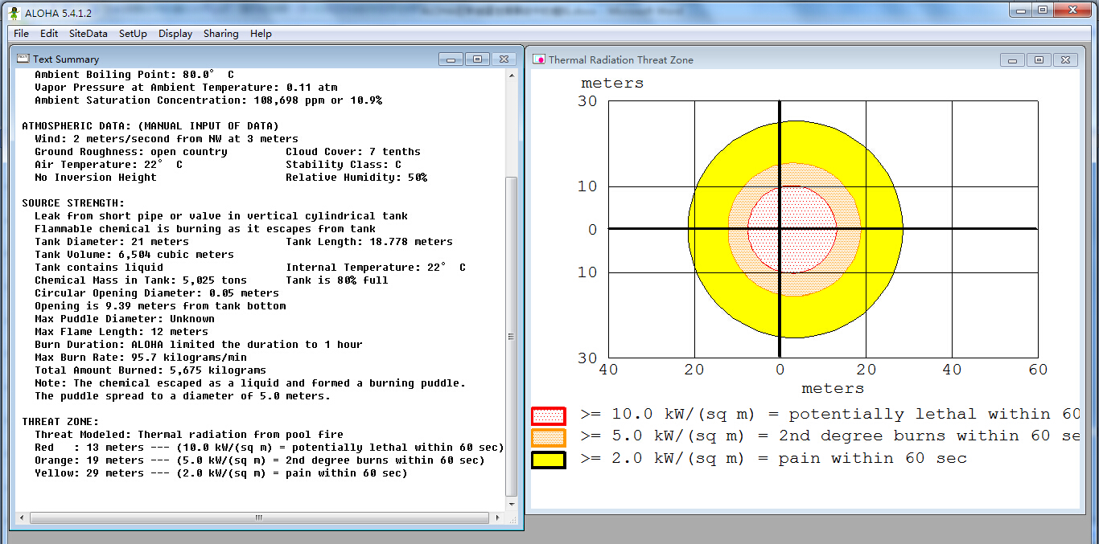Maximize the Text Summary window
This screenshot has height=544, width=1099.
(x=477, y=59)
